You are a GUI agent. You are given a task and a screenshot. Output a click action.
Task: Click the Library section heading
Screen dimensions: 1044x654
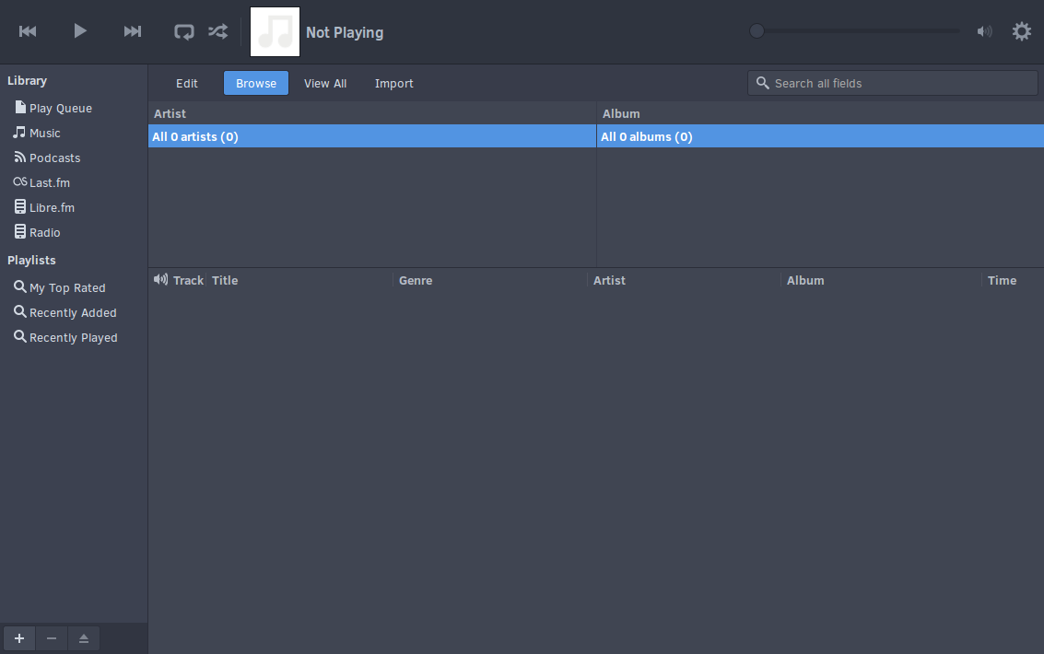[28, 80]
